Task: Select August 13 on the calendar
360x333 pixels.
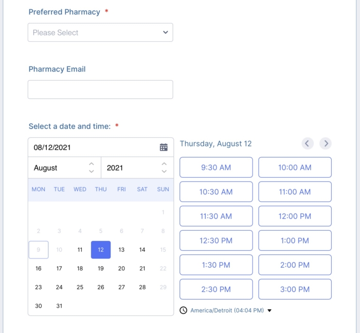Action: pyautogui.click(x=121, y=250)
